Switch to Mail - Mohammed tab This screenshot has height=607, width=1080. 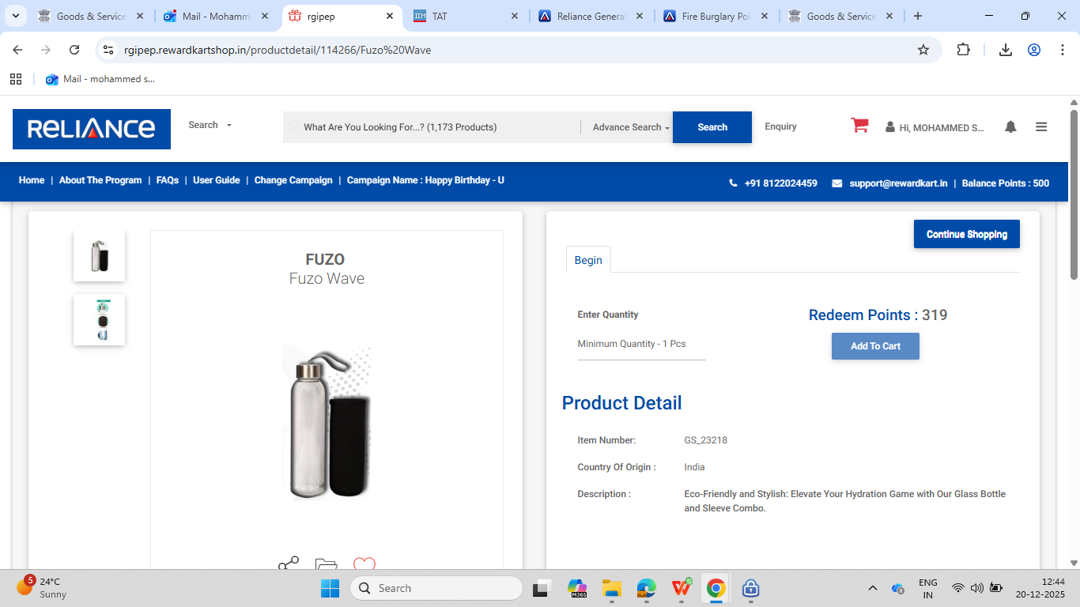[x=217, y=16]
